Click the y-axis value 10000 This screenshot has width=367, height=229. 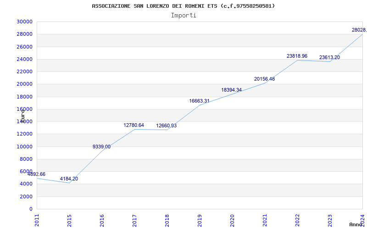pos(24,147)
